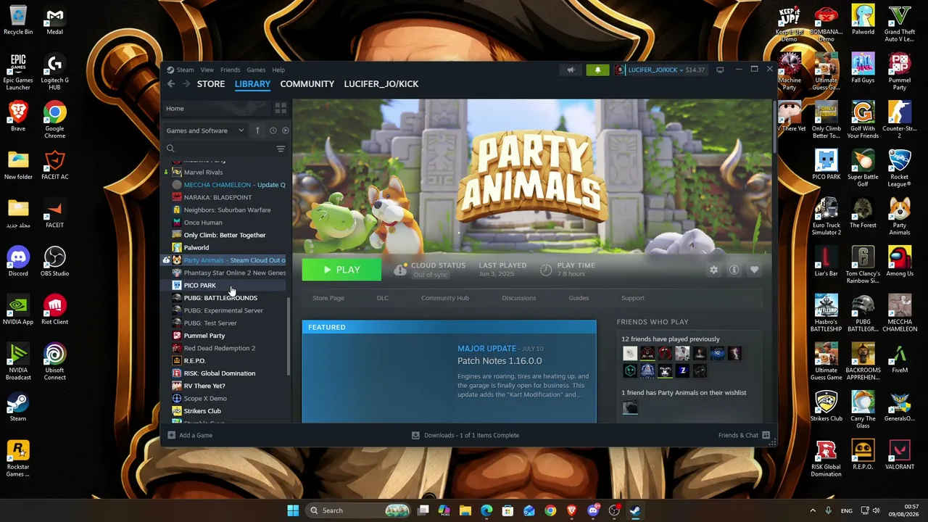Click the library game list scrollbar
Viewport: 928px width, 522px height.
[x=289, y=336]
